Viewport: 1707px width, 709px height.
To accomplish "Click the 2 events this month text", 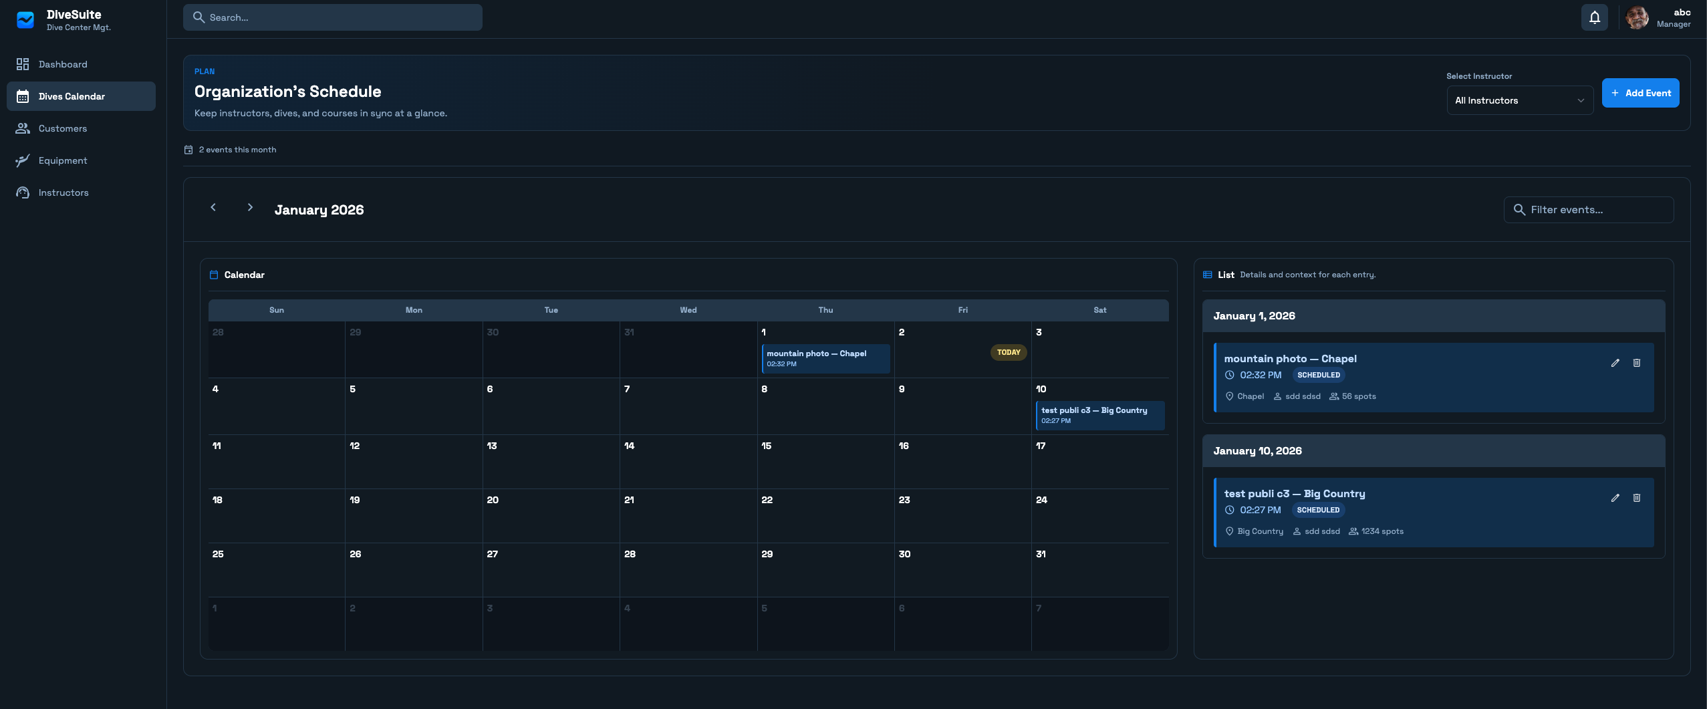I will coord(237,150).
